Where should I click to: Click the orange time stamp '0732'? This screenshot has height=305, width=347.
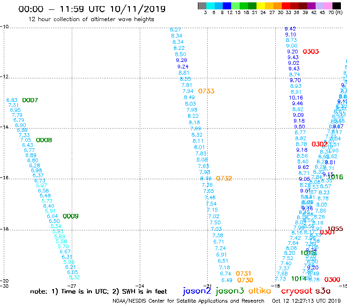point(224,178)
